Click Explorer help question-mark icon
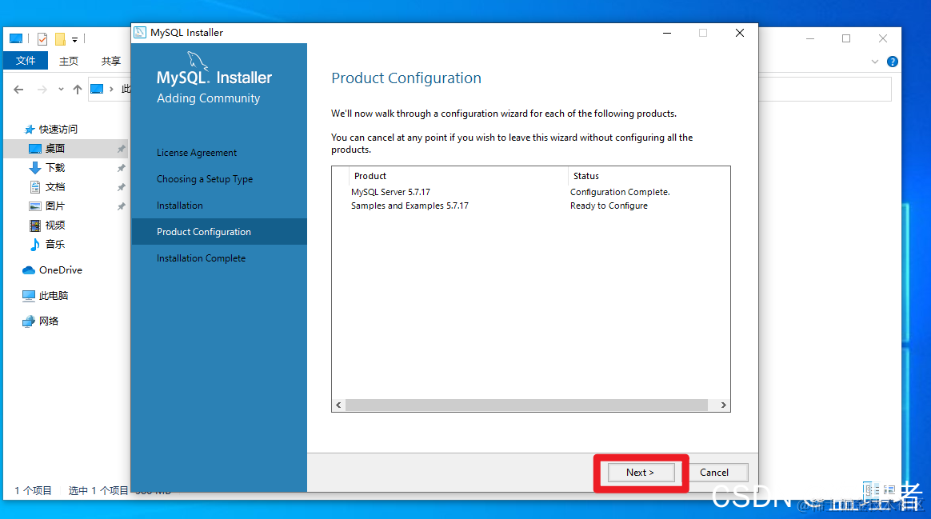This screenshot has width=931, height=519. (x=892, y=62)
